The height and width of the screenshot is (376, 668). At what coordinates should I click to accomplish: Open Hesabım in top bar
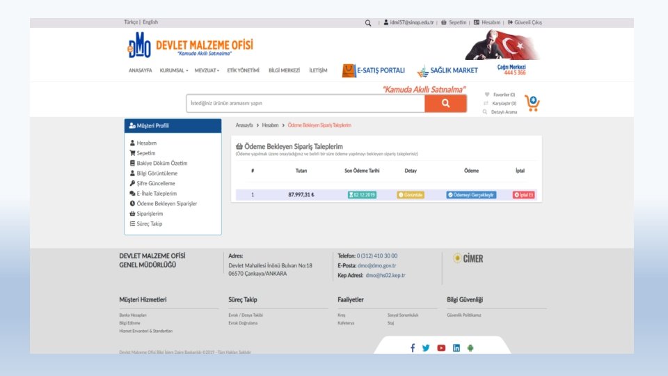(x=487, y=22)
